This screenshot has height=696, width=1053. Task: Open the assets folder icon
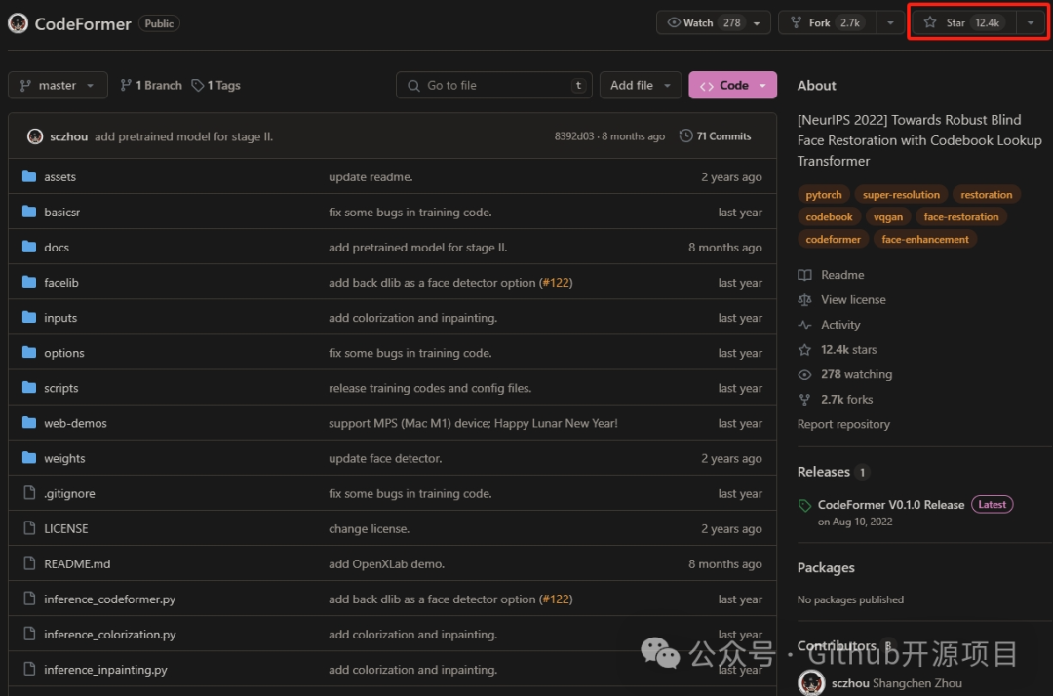click(x=29, y=176)
